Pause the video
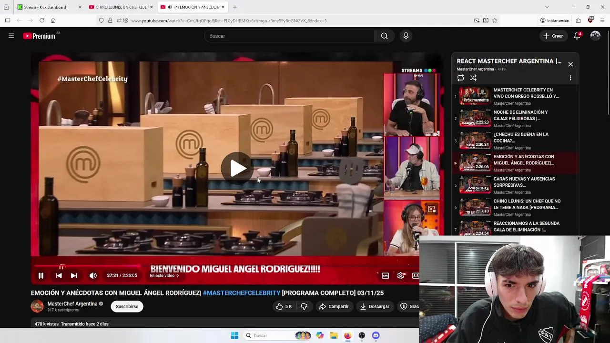Screen dimensions: 610x343 coord(41,275)
